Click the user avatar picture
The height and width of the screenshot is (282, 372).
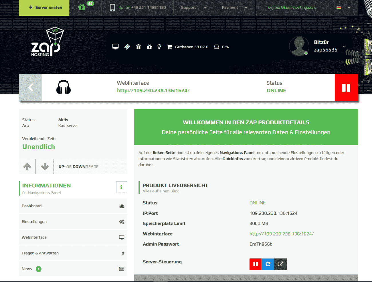tap(299, 46)
